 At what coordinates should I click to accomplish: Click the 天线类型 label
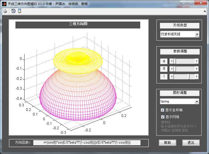[x=180, y=25]
